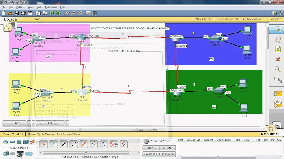Switch to Realtime mode tab
This screenshot has height=159, width=284.
coord(269,134)
